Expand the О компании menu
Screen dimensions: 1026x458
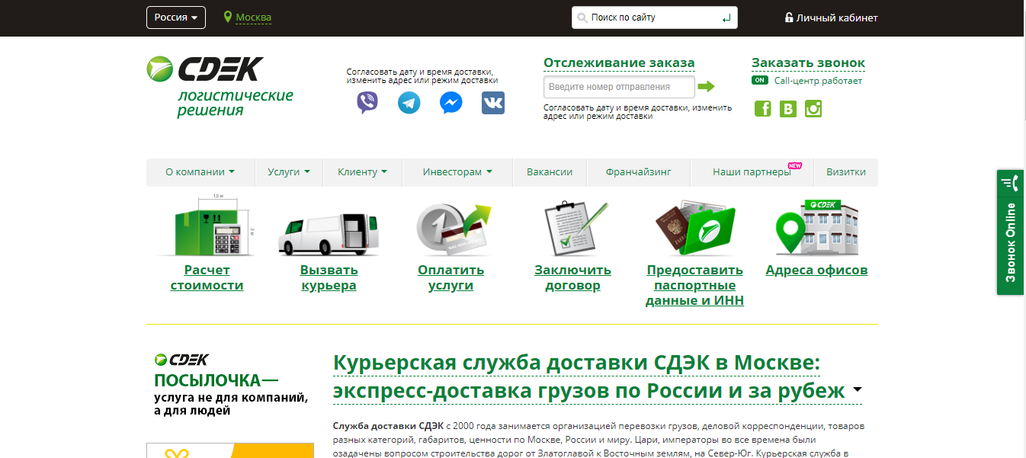pyautogui.click(x=200, y=172)
